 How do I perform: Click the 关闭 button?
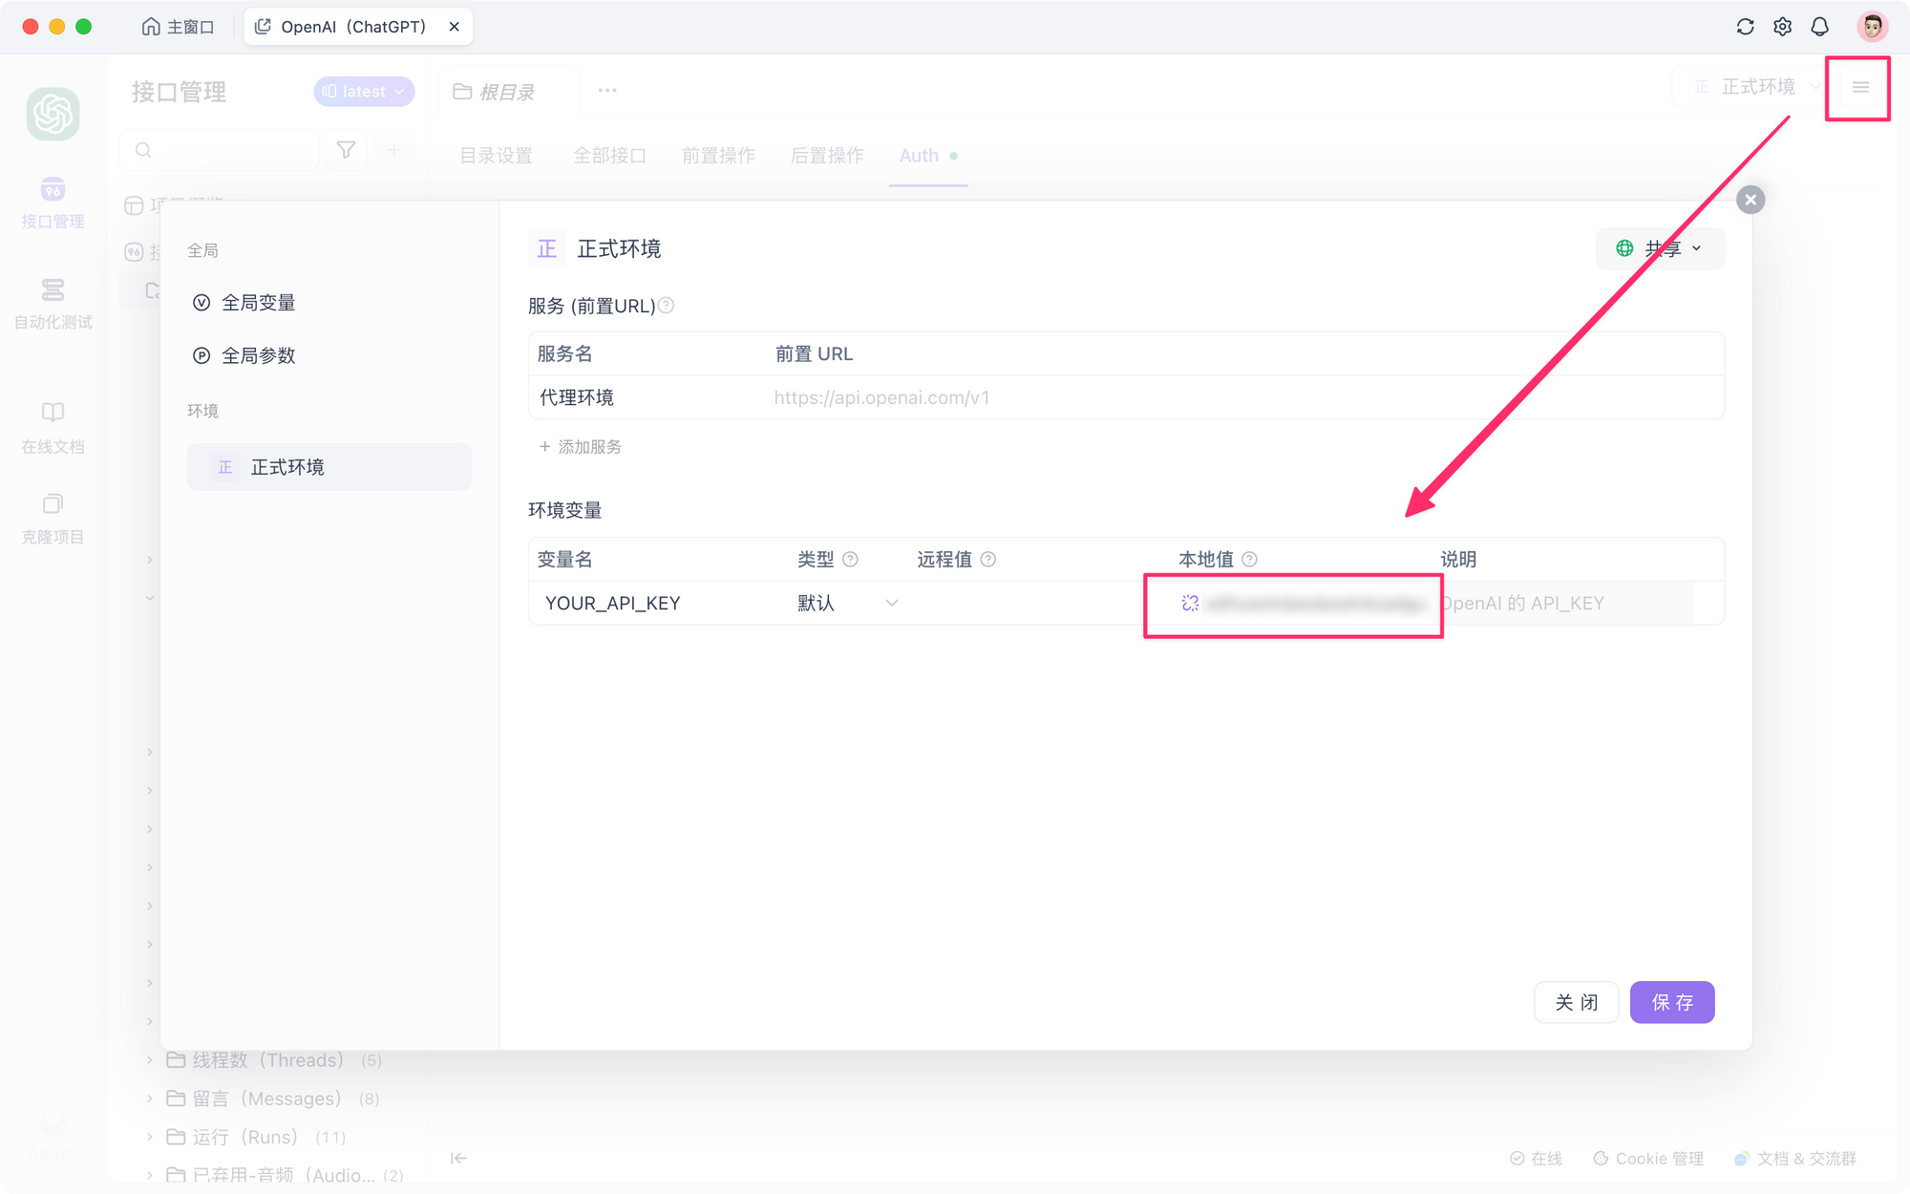[x=1577, y=1002]
